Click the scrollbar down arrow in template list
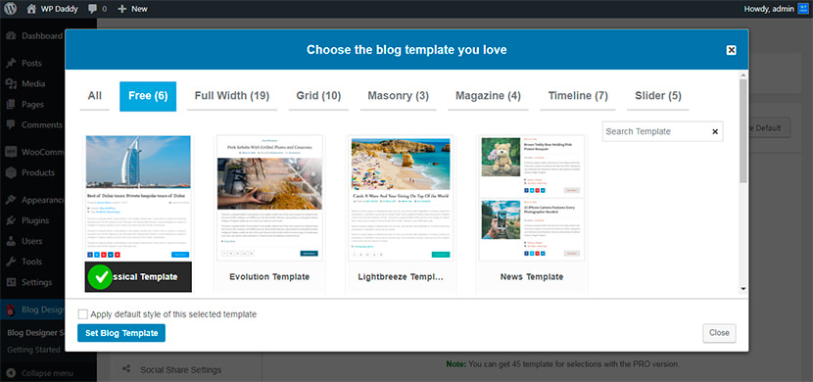Image resolution: width=813 pixels, height=382 pixels. (x=743, y=289)
